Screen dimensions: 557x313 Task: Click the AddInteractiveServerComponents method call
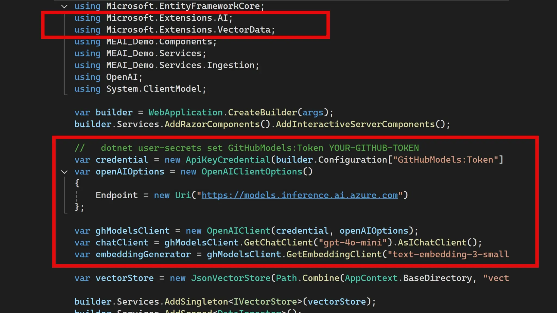355,124
